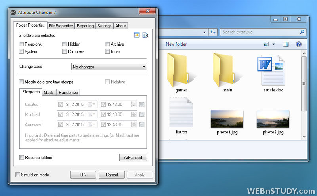Open the games folder in Explorer
Image resolution: width=317 pixels, height=196 pixels.
point(181,73)
